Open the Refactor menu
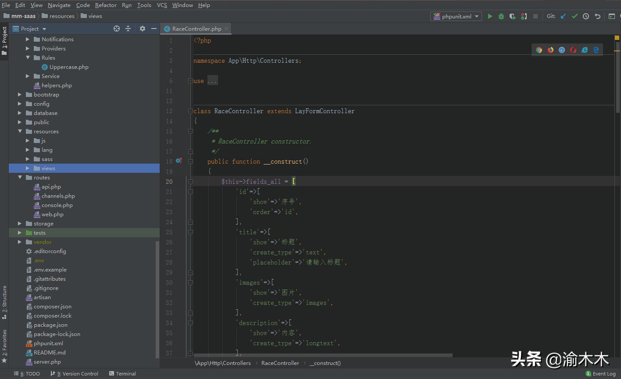 [x=106, y=5]
